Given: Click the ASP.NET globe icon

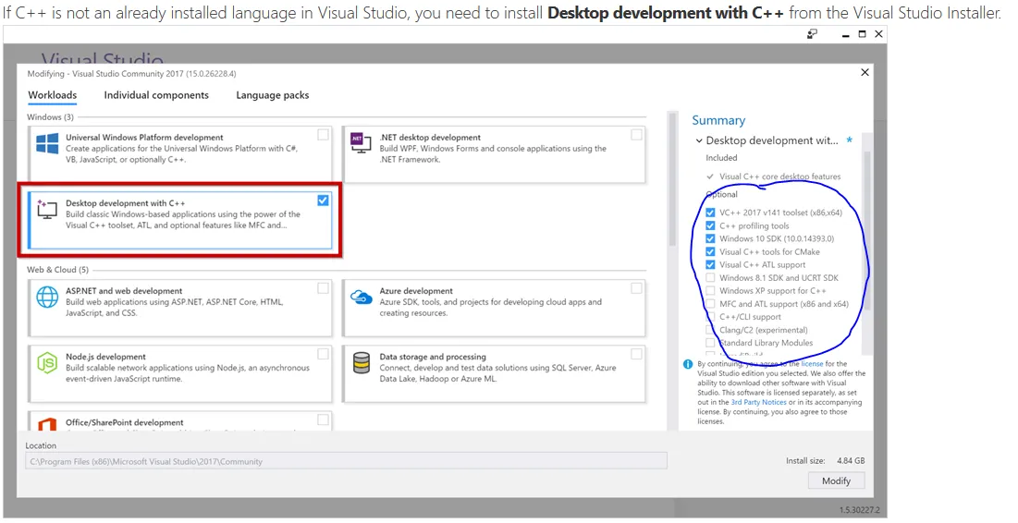Looking at the screenshot, I should click(47, 297).
